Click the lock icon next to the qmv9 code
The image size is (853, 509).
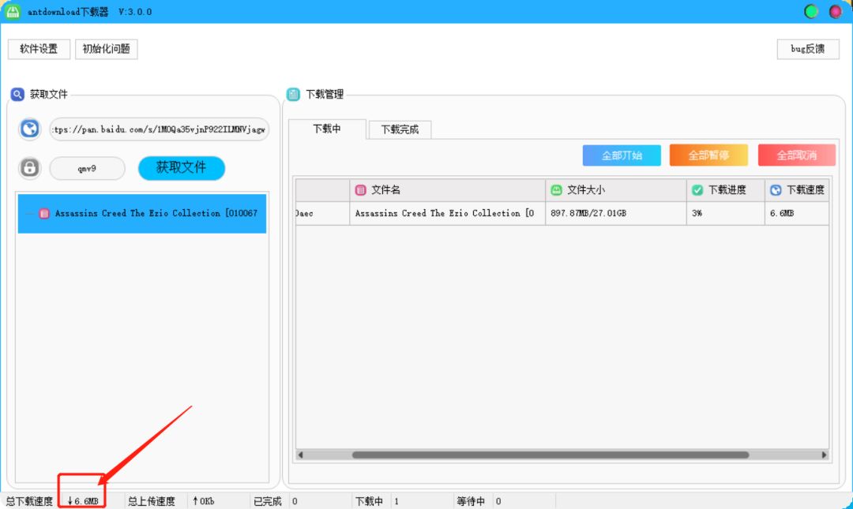tap(29, 168)
